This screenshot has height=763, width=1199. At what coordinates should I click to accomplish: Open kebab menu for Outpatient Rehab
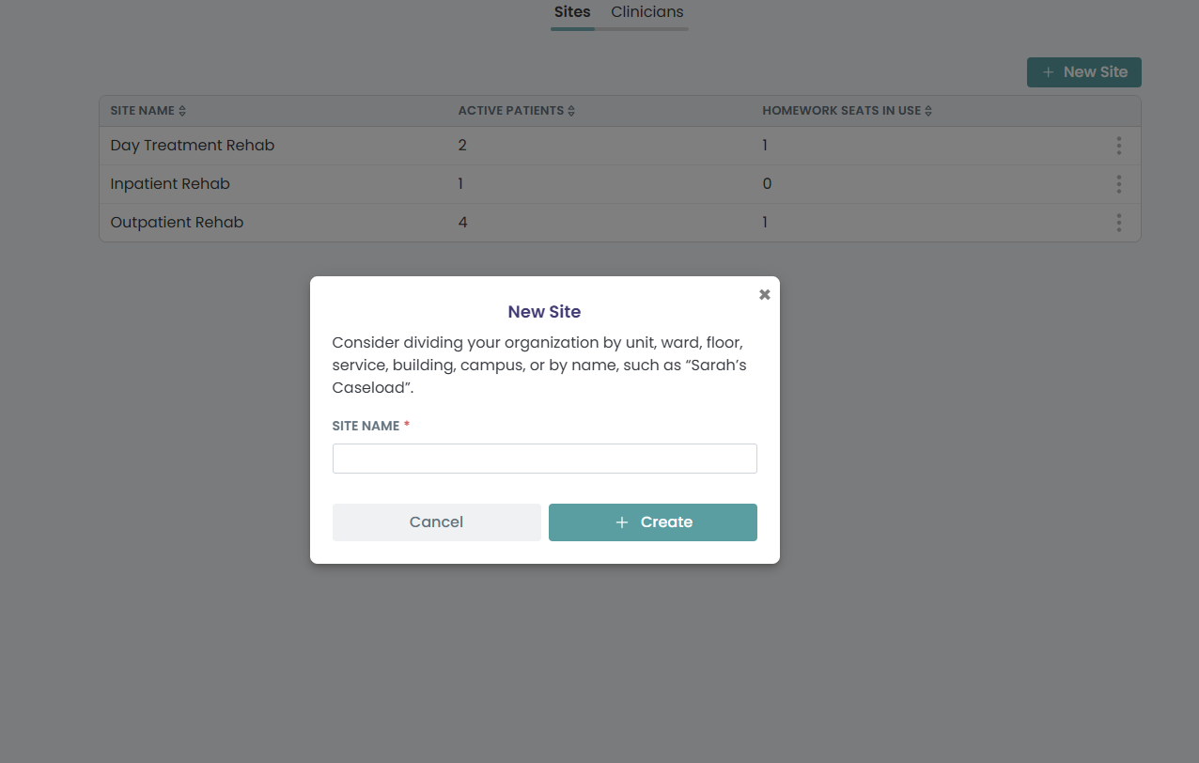coord(1118,223)
